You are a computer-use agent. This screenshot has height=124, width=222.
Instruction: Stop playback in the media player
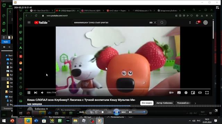(103, 112)
